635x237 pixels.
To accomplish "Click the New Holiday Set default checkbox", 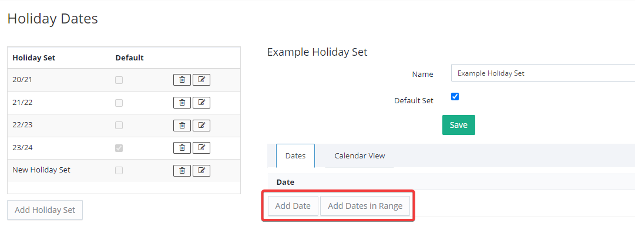I will coord(119,170).
